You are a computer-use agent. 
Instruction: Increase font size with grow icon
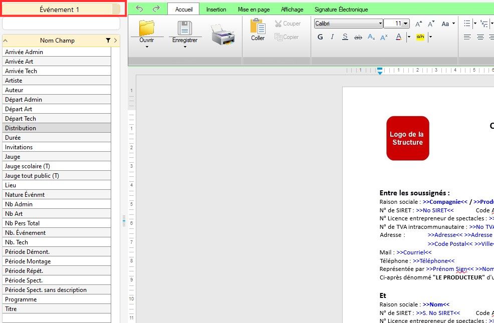click(418, 24)
